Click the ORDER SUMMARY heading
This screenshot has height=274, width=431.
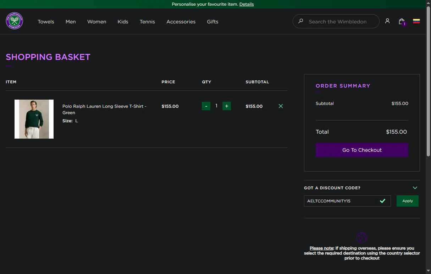tap(343, 86)
